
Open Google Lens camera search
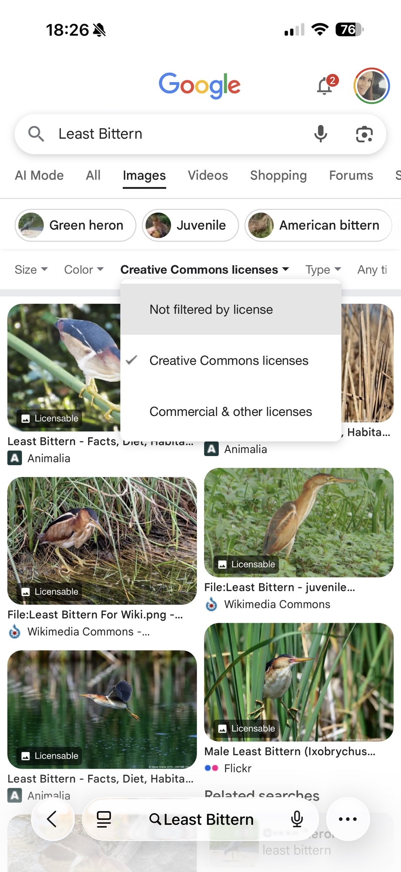[364, 134]
